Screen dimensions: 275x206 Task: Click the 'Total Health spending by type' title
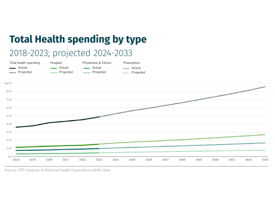tap(78, 39)
